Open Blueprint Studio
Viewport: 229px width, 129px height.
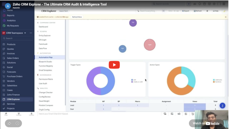pyautogui.click(x=45, y=62)
